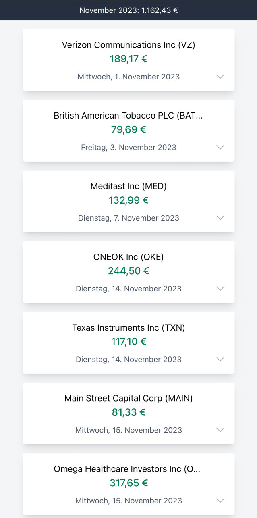This screenshot has width=257, height=518.
Task: Select the Medifast Inc (MED) title
Action: coord(128,186)
